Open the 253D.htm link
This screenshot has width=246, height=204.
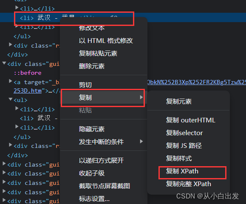[x=28, y=91]
